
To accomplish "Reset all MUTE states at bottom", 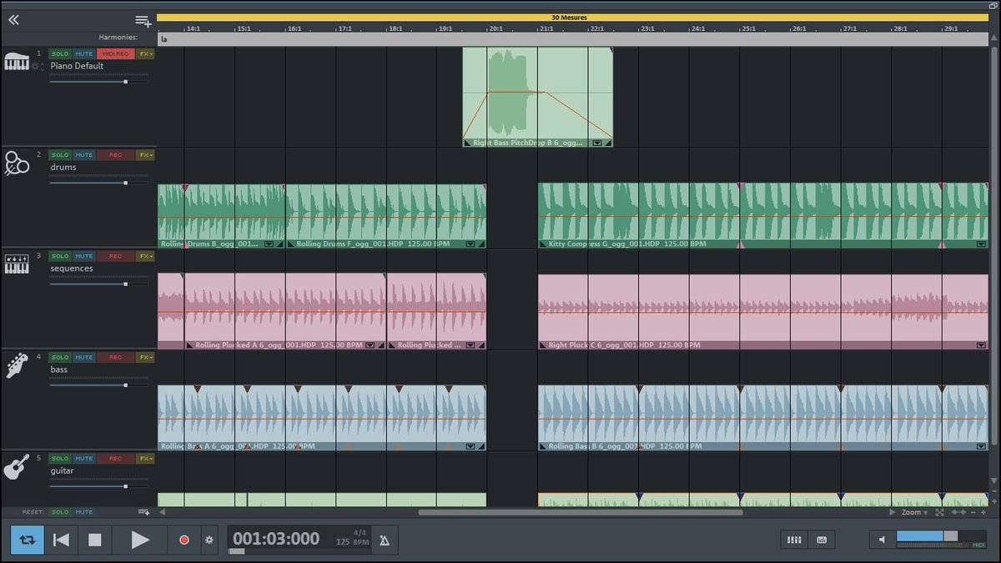I will [x=83, y=512].
